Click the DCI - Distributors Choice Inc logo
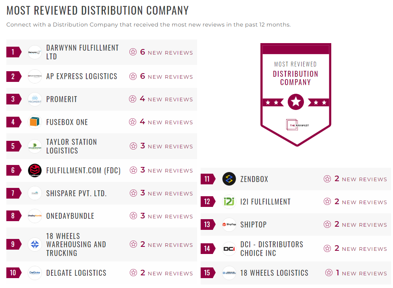The height and width of the screenshot is (288, 393). click(x=229, y=248)
